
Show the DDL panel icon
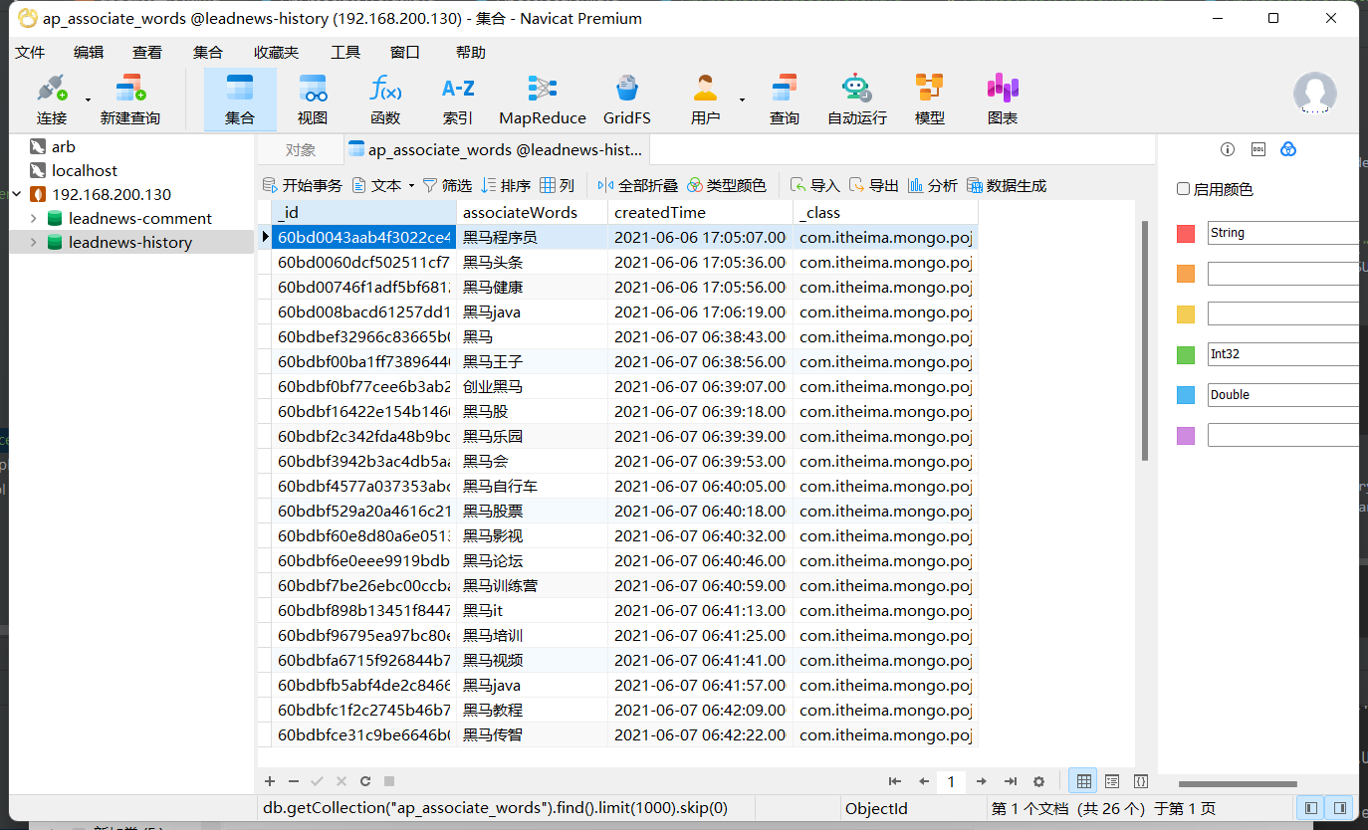coord(1258,149)
